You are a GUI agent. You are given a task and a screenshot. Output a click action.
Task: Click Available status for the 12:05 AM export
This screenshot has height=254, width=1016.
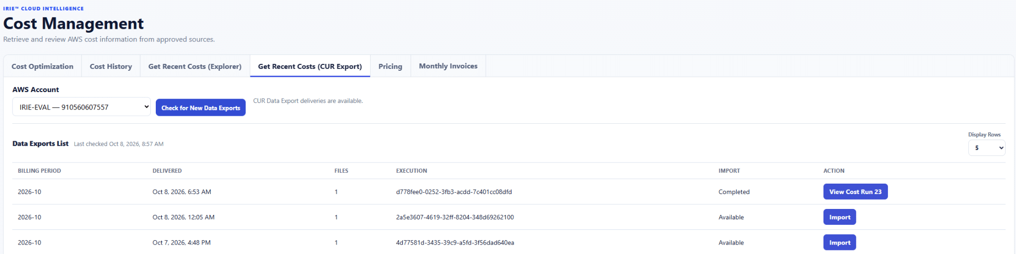tap(731, 217)
